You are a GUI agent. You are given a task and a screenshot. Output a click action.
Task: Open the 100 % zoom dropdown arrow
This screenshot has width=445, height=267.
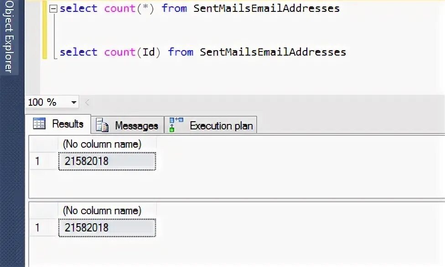pos(74,103)
